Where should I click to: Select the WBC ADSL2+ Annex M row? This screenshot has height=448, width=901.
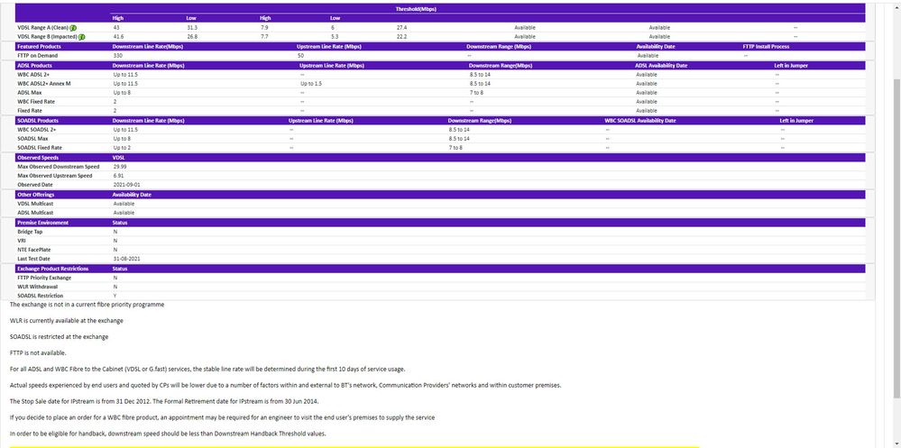click(x=44, y=83)
